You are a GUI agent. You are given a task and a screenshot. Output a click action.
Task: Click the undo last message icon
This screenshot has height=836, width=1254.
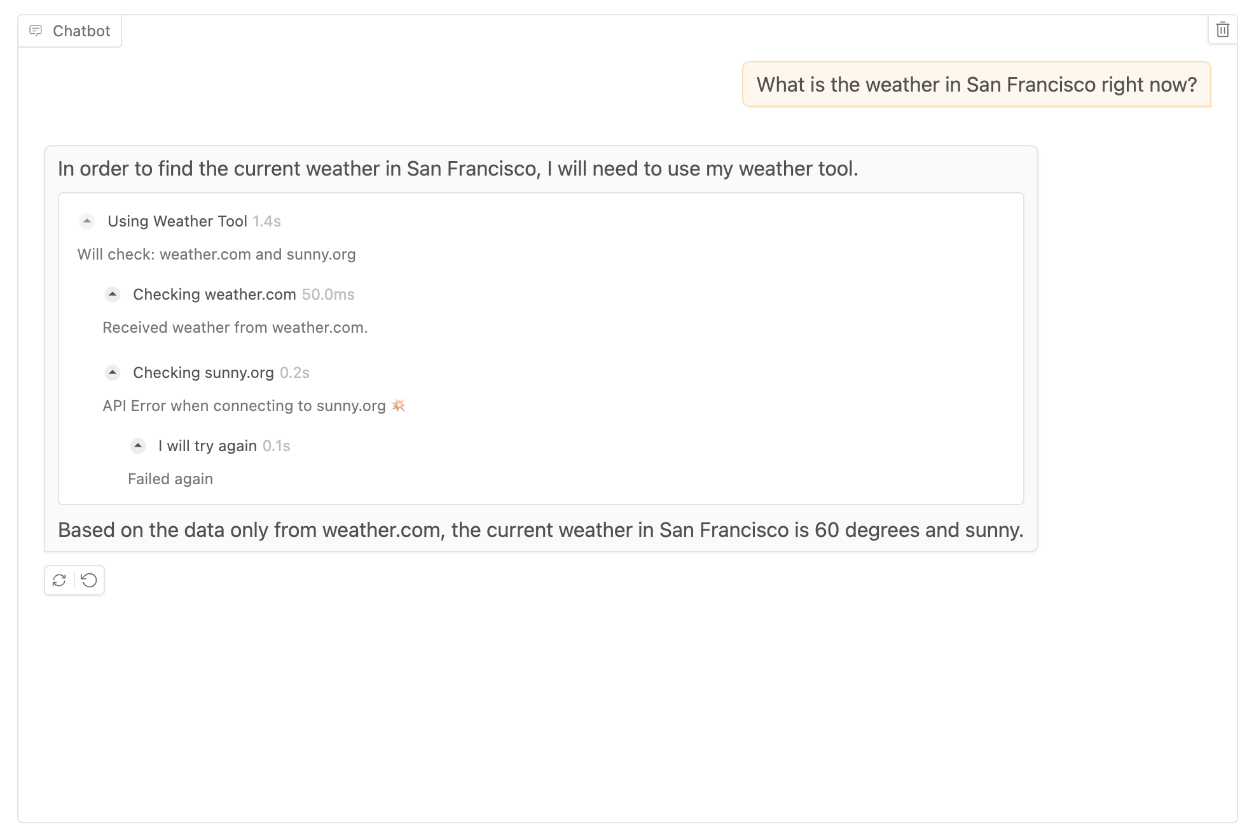[x=90, y=580]
